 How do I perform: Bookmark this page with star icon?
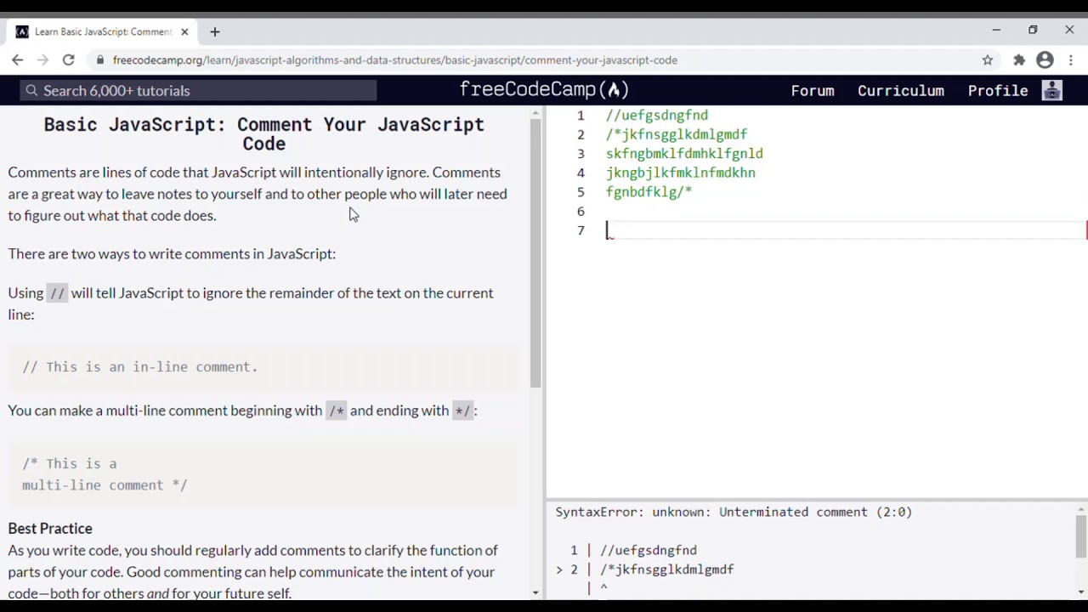point(988,60)
